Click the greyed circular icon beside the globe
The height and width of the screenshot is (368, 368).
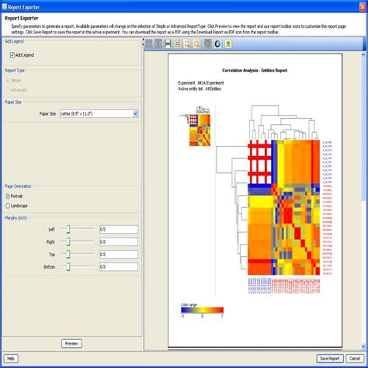click(x=207, y=43)
